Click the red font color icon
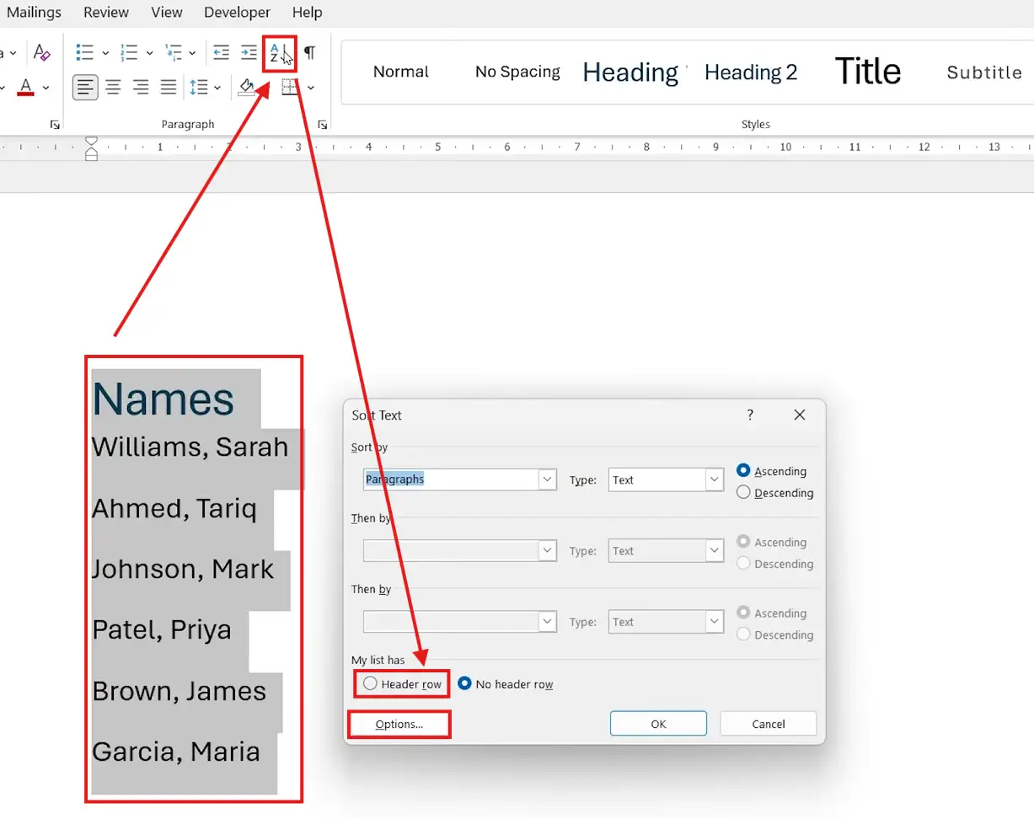Viewport: 1034px width, 819px height. pyautogui.click(x=26, y=87)
